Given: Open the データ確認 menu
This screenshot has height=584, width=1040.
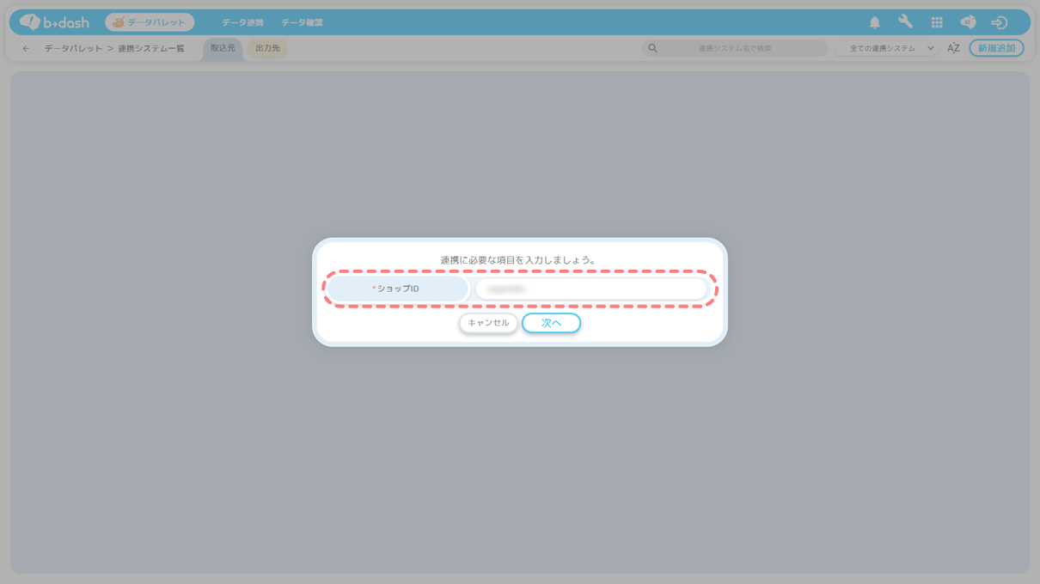Looking at the screenshot, I should pos(302,22).
